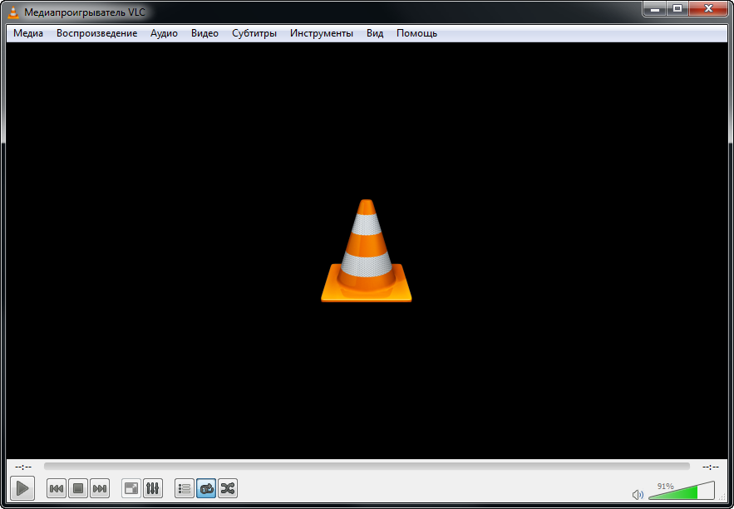Open the Медиа menu
Viewport: 734px width, 509px height.
pos(28,33)
